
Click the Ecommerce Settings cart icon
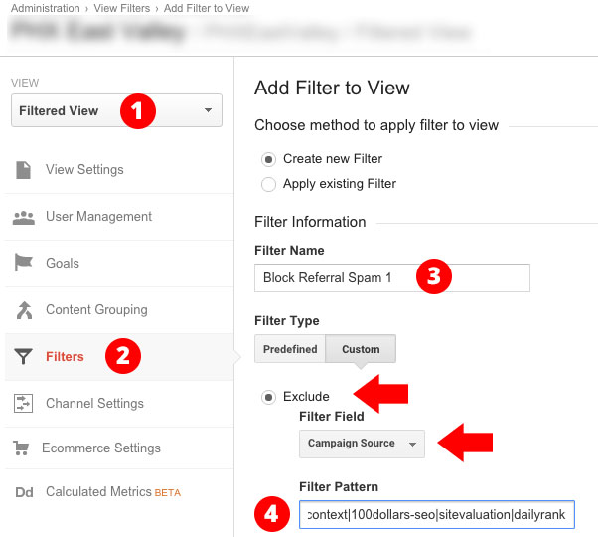coord(21,447)
